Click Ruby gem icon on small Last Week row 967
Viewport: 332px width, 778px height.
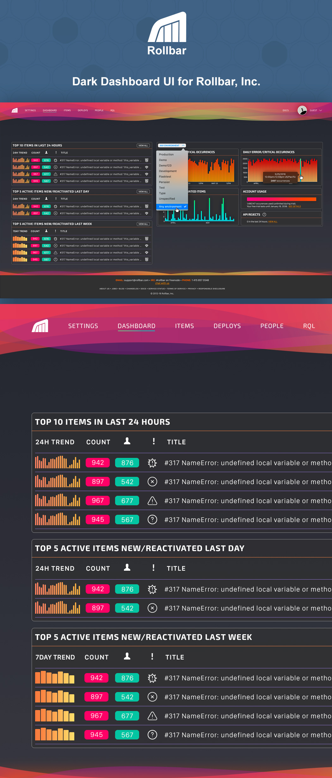click(147, 252)
